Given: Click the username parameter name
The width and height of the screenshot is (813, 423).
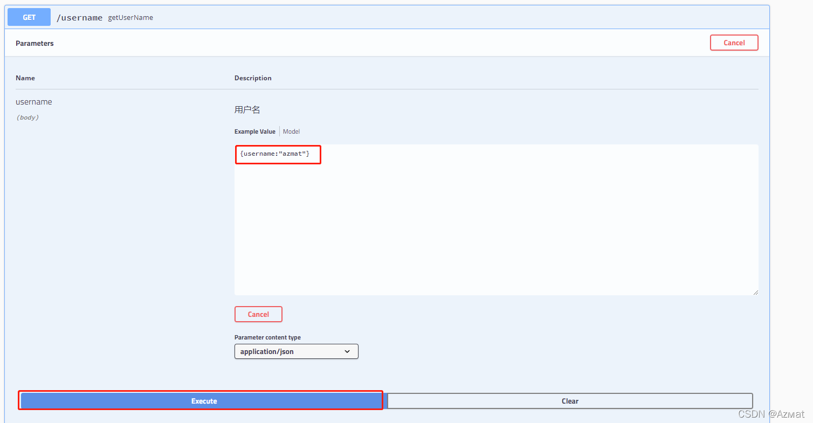Looking at the screenshot, I should coord(34,102).
